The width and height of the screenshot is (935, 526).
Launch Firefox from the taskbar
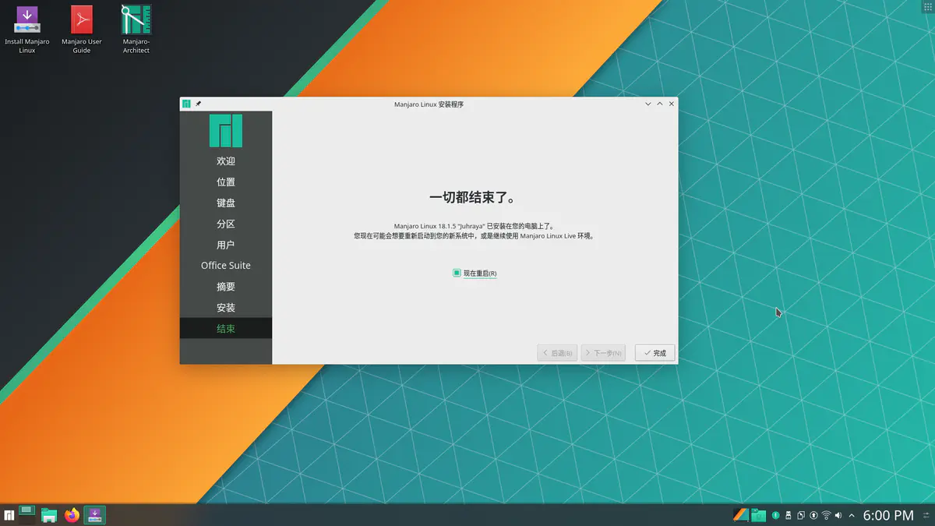click(72, 515)
